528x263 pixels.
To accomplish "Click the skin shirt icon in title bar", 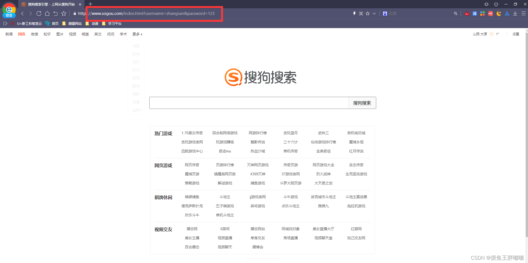I will (496, 4).
